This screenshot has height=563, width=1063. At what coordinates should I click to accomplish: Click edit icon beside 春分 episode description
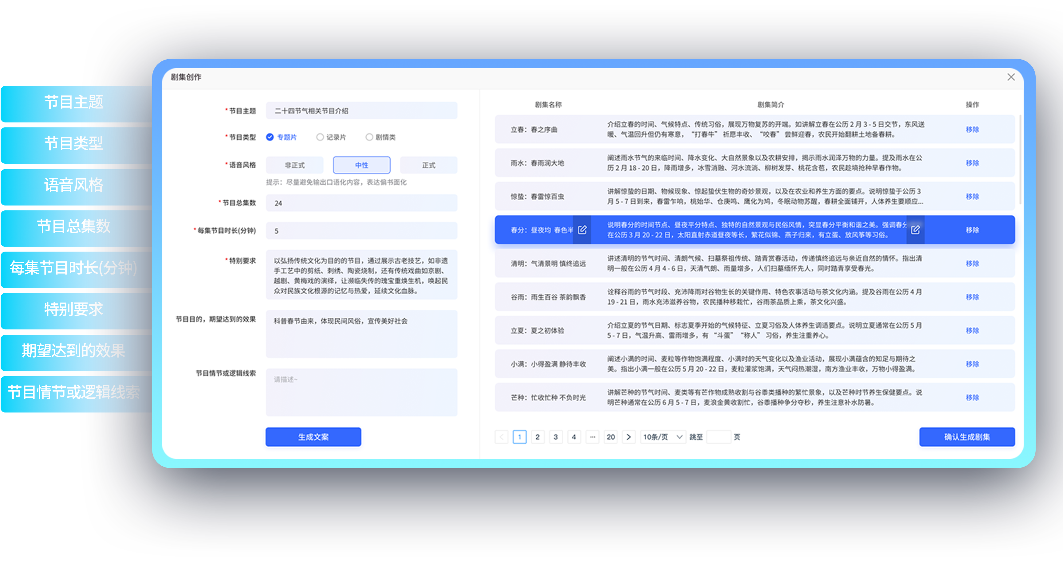pos(915,230)
